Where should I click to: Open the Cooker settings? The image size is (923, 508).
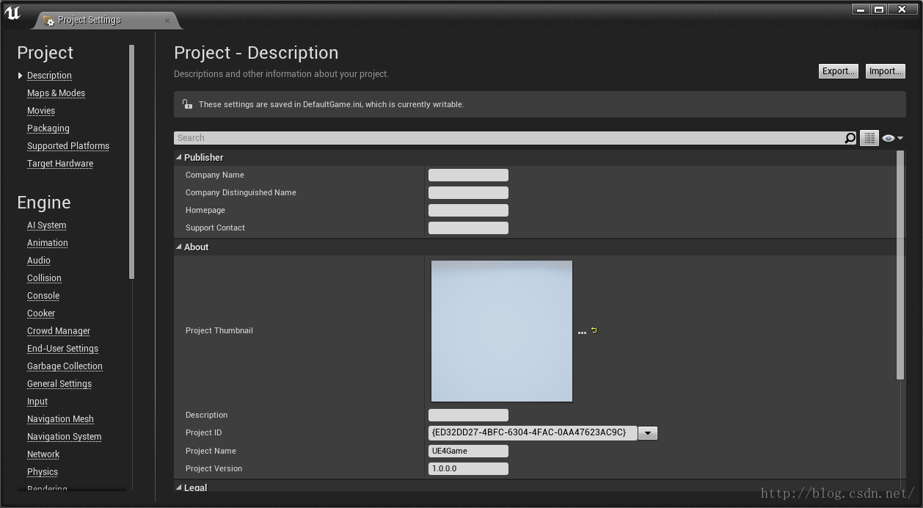pos(41,313)
